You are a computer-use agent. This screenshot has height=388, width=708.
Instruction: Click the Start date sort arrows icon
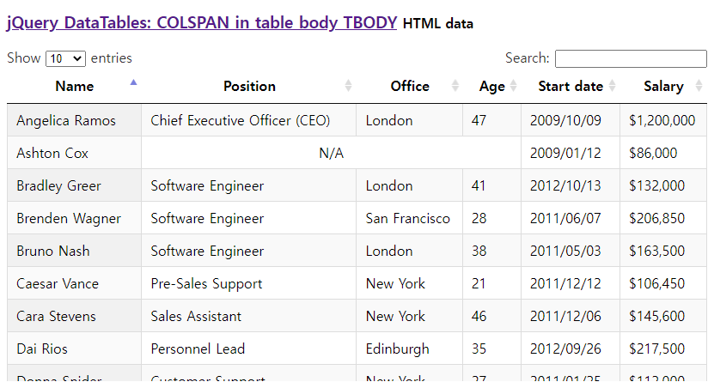point(613,86)
